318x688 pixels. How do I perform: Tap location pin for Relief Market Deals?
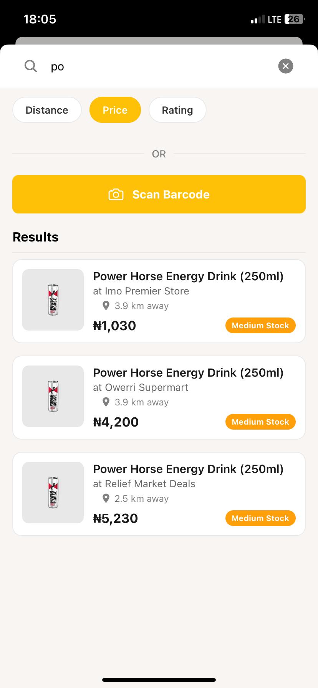[106, 499]
